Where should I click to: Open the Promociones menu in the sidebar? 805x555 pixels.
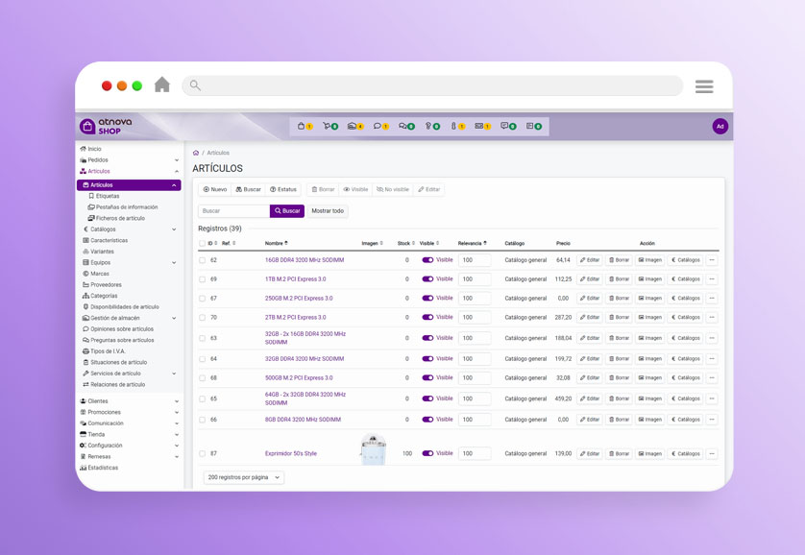(x=108, y=412)
